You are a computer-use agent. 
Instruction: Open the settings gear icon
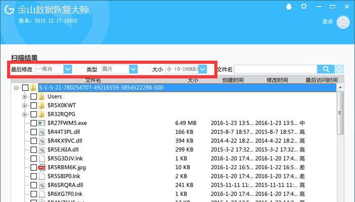(x=303, y=7)
